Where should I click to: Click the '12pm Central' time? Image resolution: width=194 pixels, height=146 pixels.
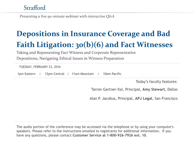point(54,74)
